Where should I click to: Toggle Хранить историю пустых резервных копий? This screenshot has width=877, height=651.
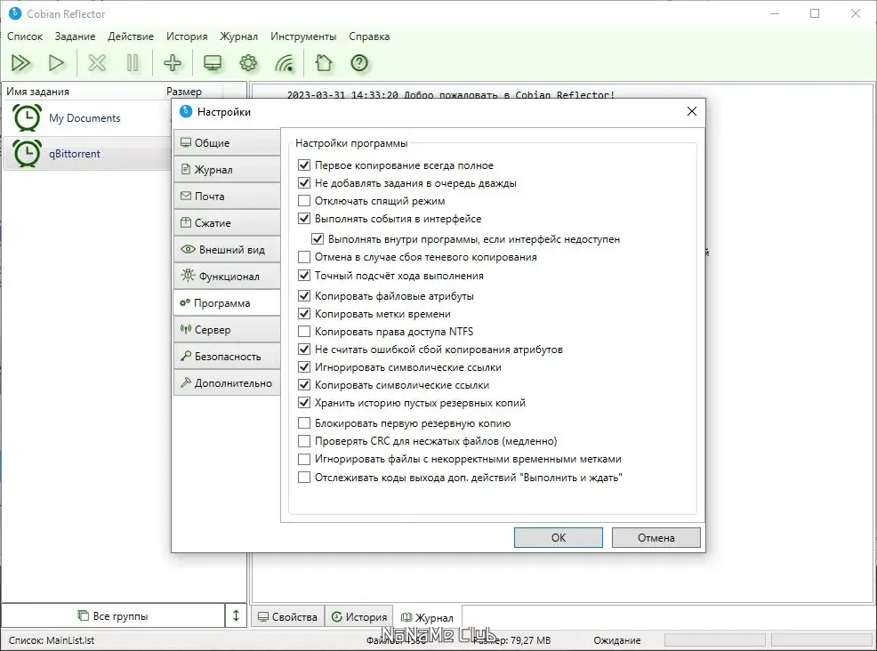point(304,403)
